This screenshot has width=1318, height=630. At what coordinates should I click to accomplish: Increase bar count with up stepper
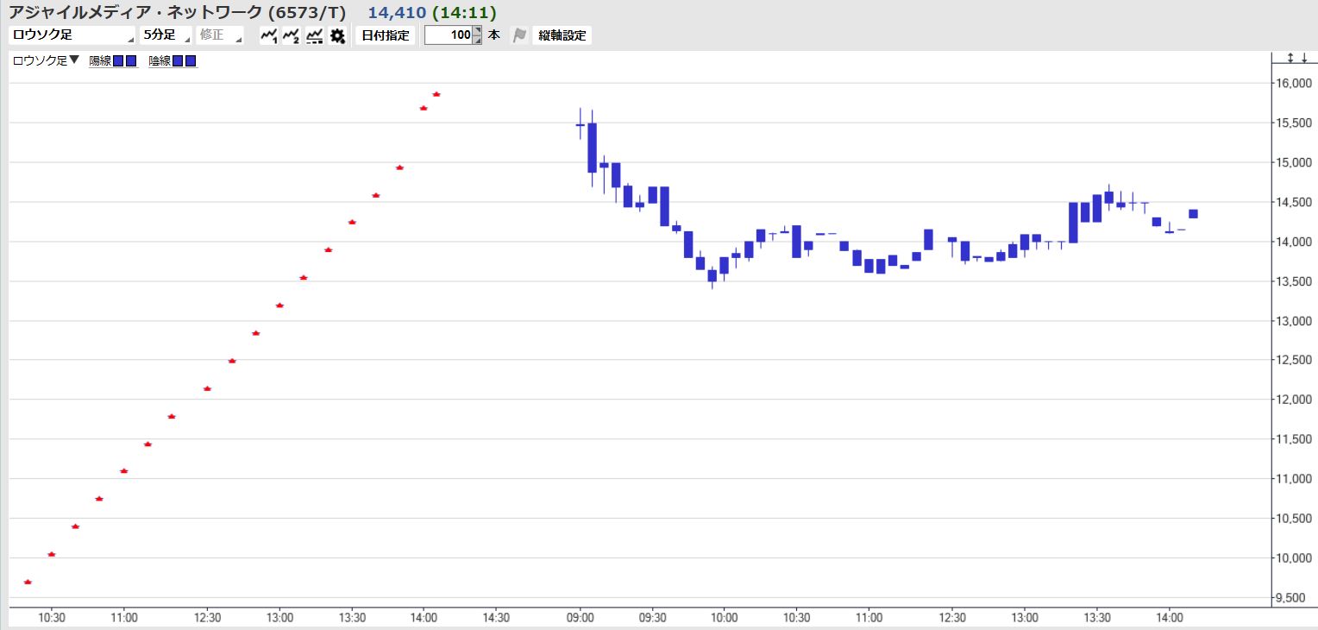pyautogui.click(x=478, y=31)
